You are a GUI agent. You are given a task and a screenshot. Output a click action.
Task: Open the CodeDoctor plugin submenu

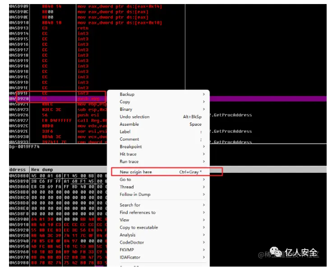click(x=158, y=242)
